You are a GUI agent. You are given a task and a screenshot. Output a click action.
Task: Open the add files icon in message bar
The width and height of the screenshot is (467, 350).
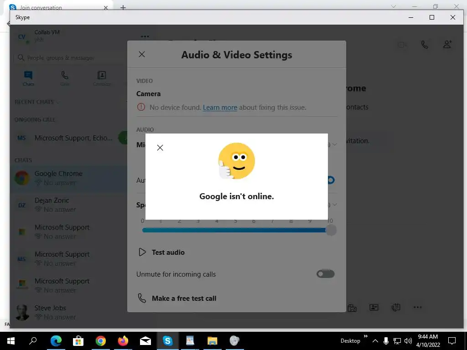[x=352, y=308]
